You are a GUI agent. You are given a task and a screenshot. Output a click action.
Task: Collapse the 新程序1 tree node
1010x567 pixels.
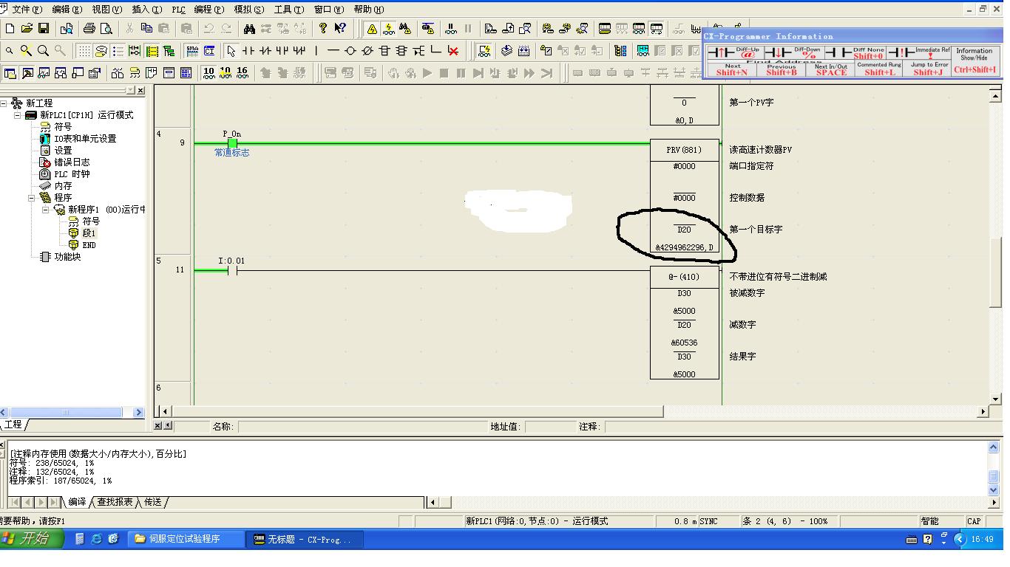[x=45, y=210]
